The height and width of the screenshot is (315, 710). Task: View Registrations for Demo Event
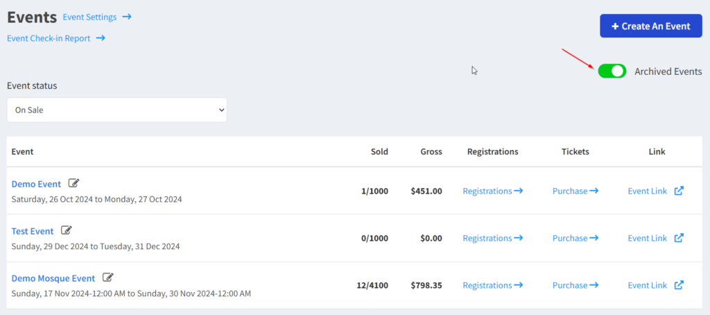tap(492, 191)
